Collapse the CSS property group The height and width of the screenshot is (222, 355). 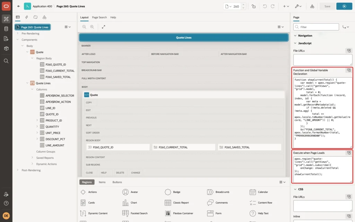(295, 189)
